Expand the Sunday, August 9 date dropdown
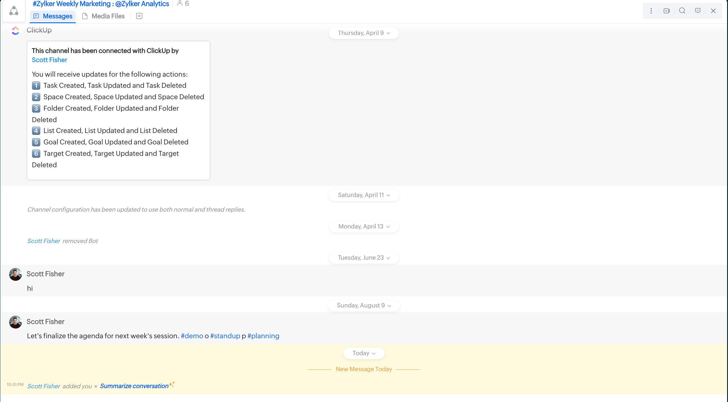 (364, 305)
